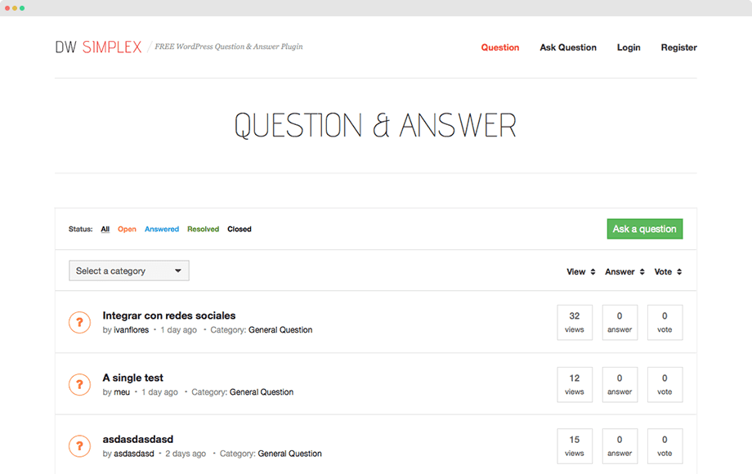752x474 pixels.
Task: Click the DW Simplex logo
Action: tap(98, 47)
